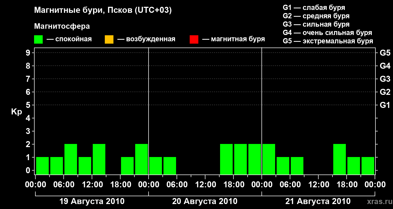The height and width of the screenshot is (209, 393).
Task: Click '12:00' time label under 19 August
Action: click(92, 185)
